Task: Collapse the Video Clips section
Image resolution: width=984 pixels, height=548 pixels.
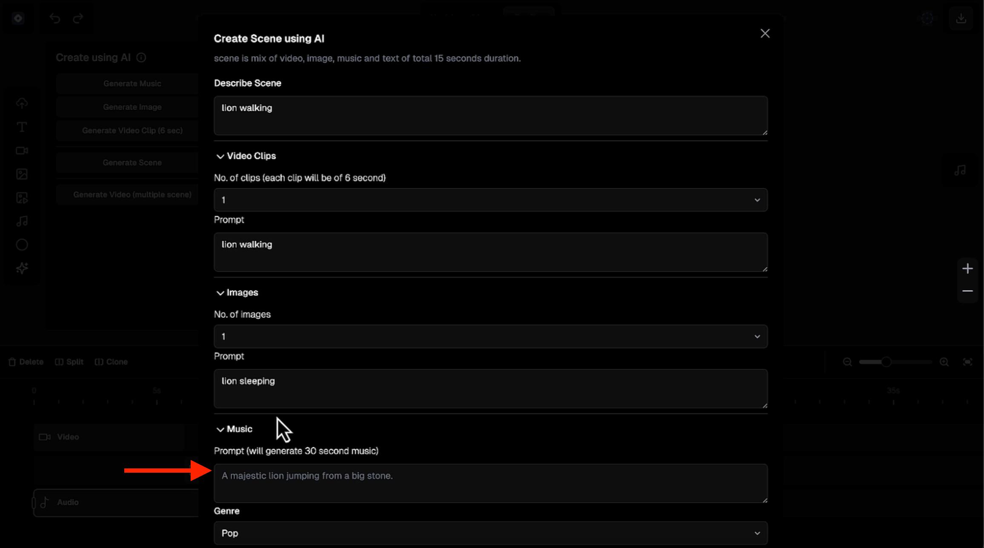Action: 220,157
